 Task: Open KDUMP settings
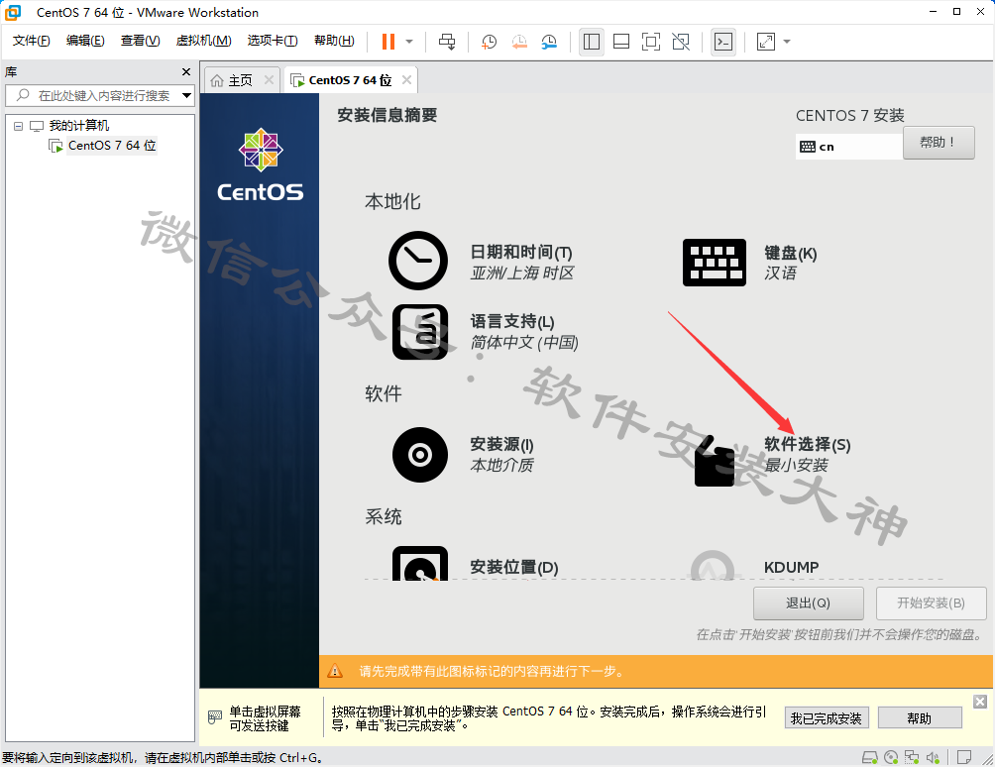[x=791, y=567]
